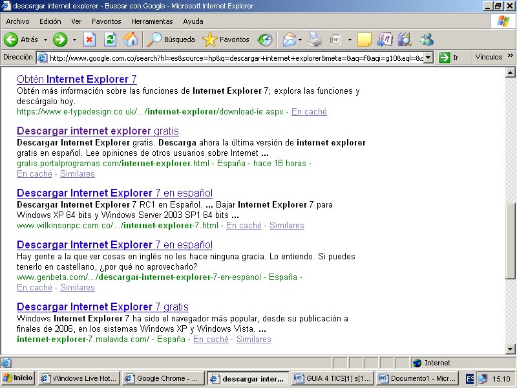Click the ES language indicator in tray
The image size is (517, 388).
(470, 379)
